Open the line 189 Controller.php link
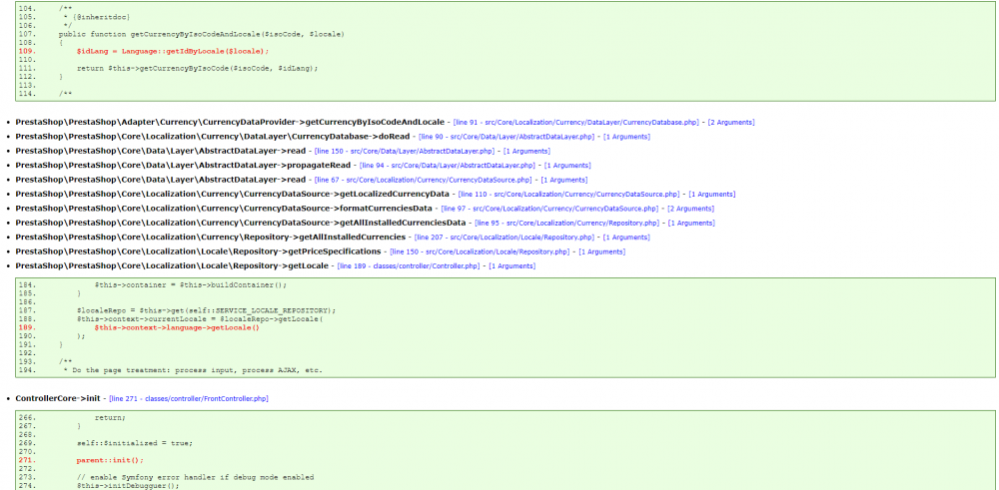This screenshot has width=999, height=490. [x=409, y=266]
